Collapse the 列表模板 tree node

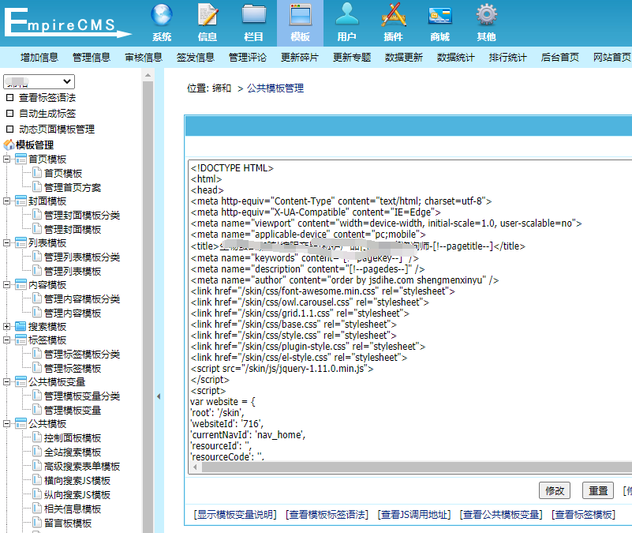tap(6, 243)
